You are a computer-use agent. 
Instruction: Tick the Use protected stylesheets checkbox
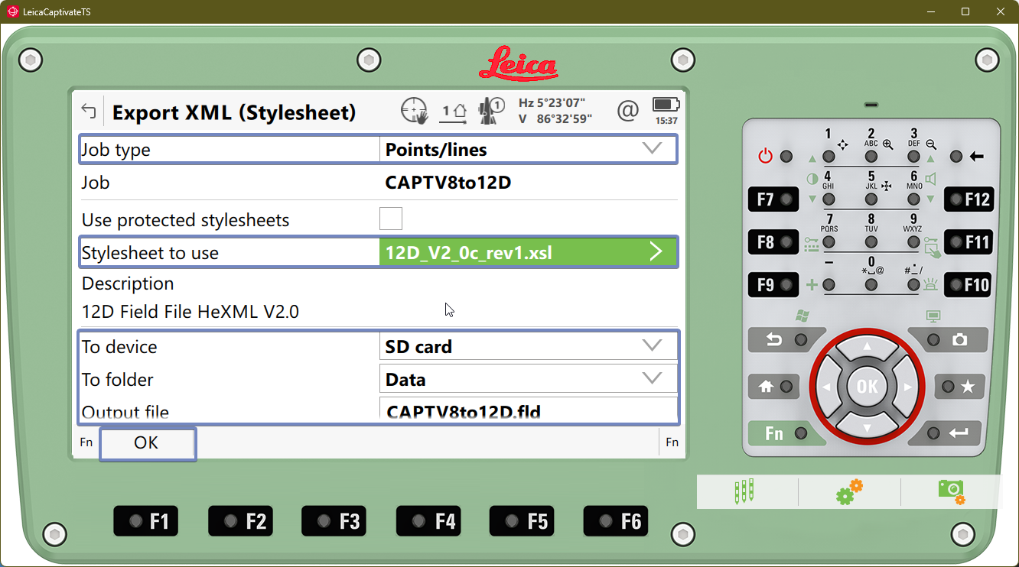(x=391, y=219)
